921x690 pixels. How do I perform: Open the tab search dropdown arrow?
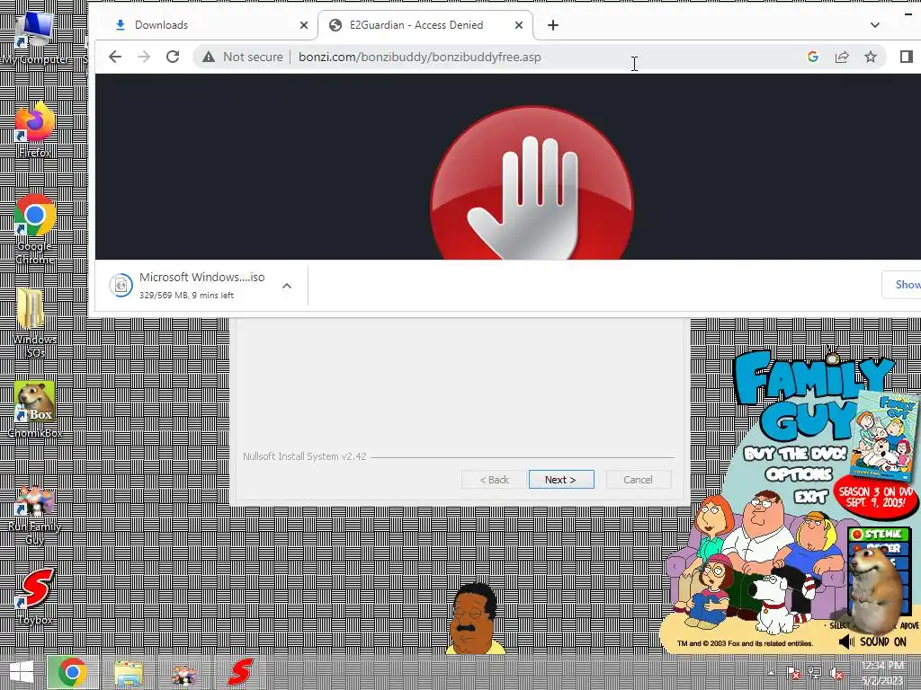[875, 25]
